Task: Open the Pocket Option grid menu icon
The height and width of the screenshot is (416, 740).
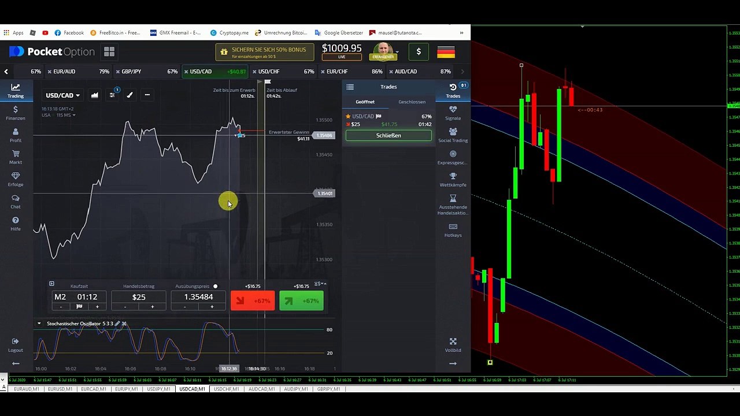Action: [109, 52]
